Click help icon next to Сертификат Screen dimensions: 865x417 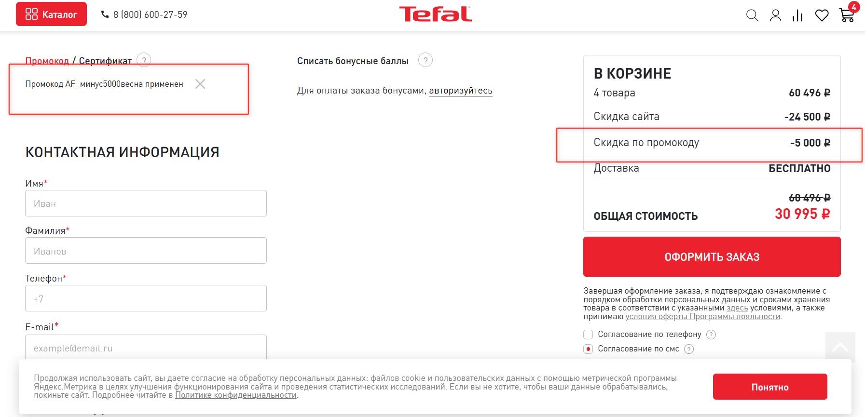(x=144, y=60)
